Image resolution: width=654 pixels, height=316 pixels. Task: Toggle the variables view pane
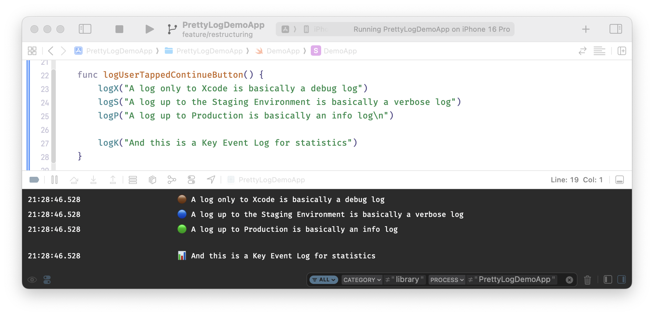(608, 280)
